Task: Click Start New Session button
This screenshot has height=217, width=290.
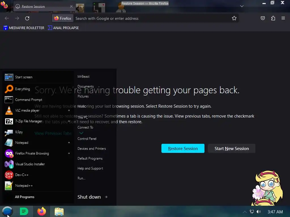Action: coord(232,149)
